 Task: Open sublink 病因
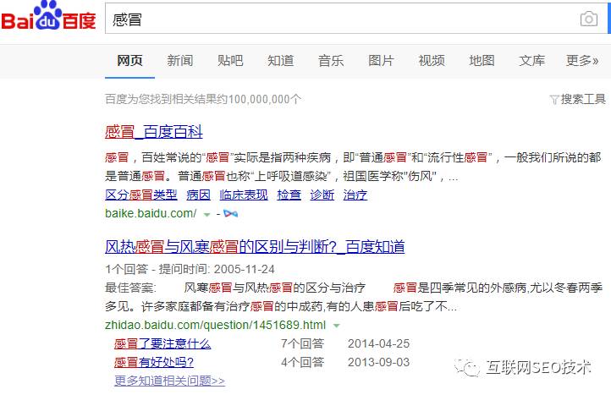pyautogui.click(x=198, y=195)
